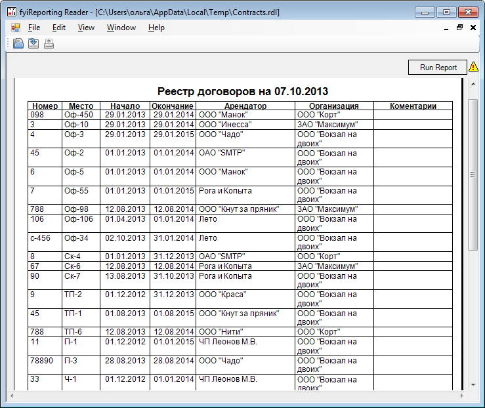Click the Save As toolbar icon

(33, 43)
